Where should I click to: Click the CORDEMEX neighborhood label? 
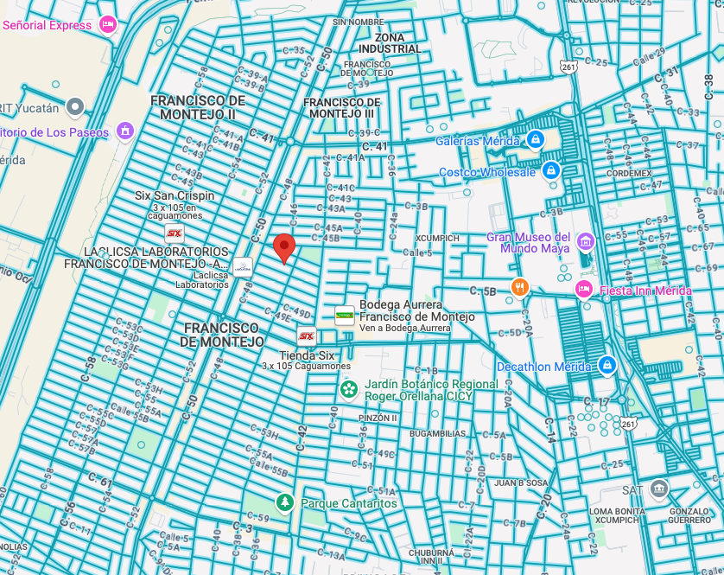(629, 173)
